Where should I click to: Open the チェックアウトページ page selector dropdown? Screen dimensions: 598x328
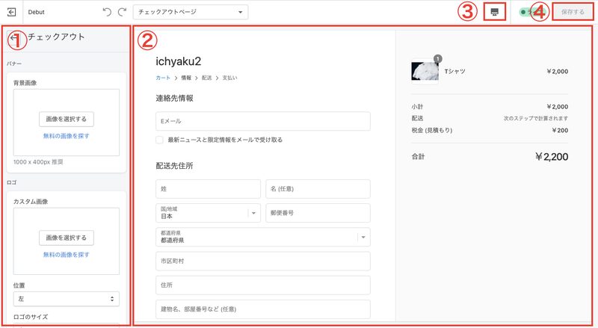coord(191,12)
